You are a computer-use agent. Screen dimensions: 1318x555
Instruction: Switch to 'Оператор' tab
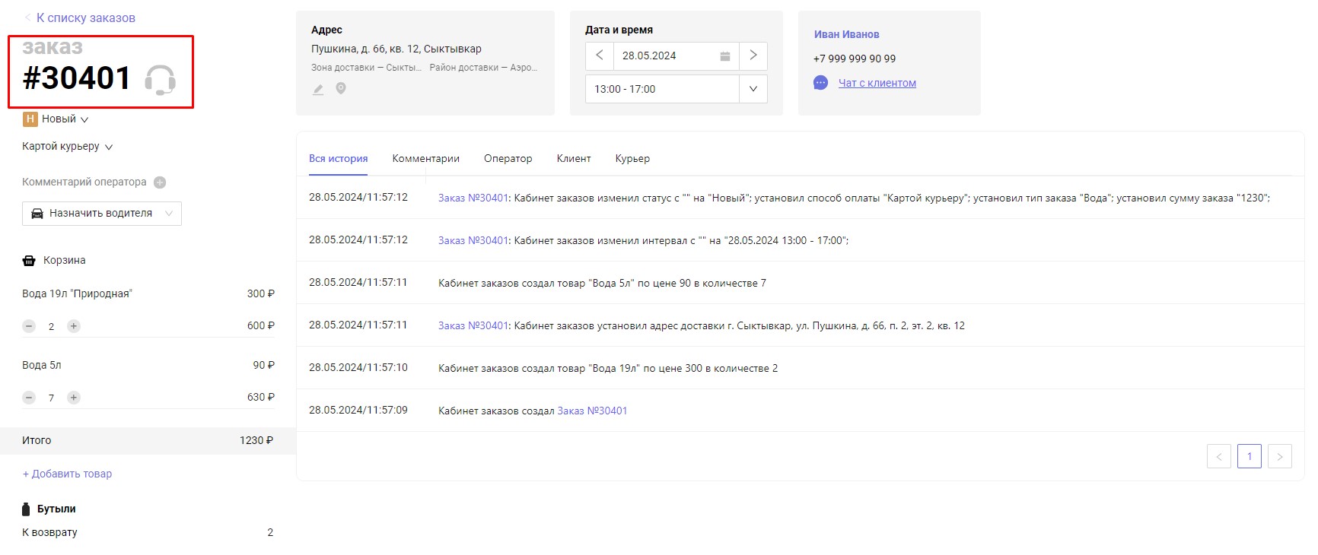point(508,158)
